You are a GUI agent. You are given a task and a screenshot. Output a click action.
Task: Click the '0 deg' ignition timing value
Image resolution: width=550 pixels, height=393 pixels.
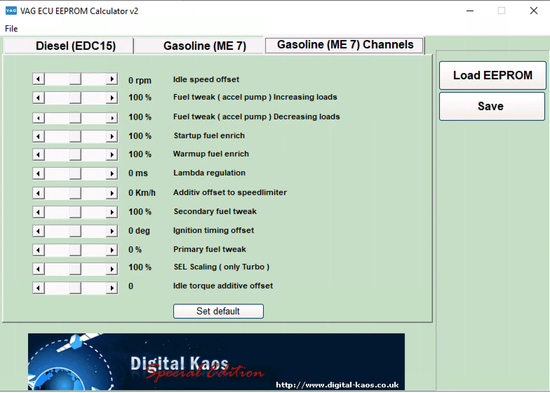point(139,231)
